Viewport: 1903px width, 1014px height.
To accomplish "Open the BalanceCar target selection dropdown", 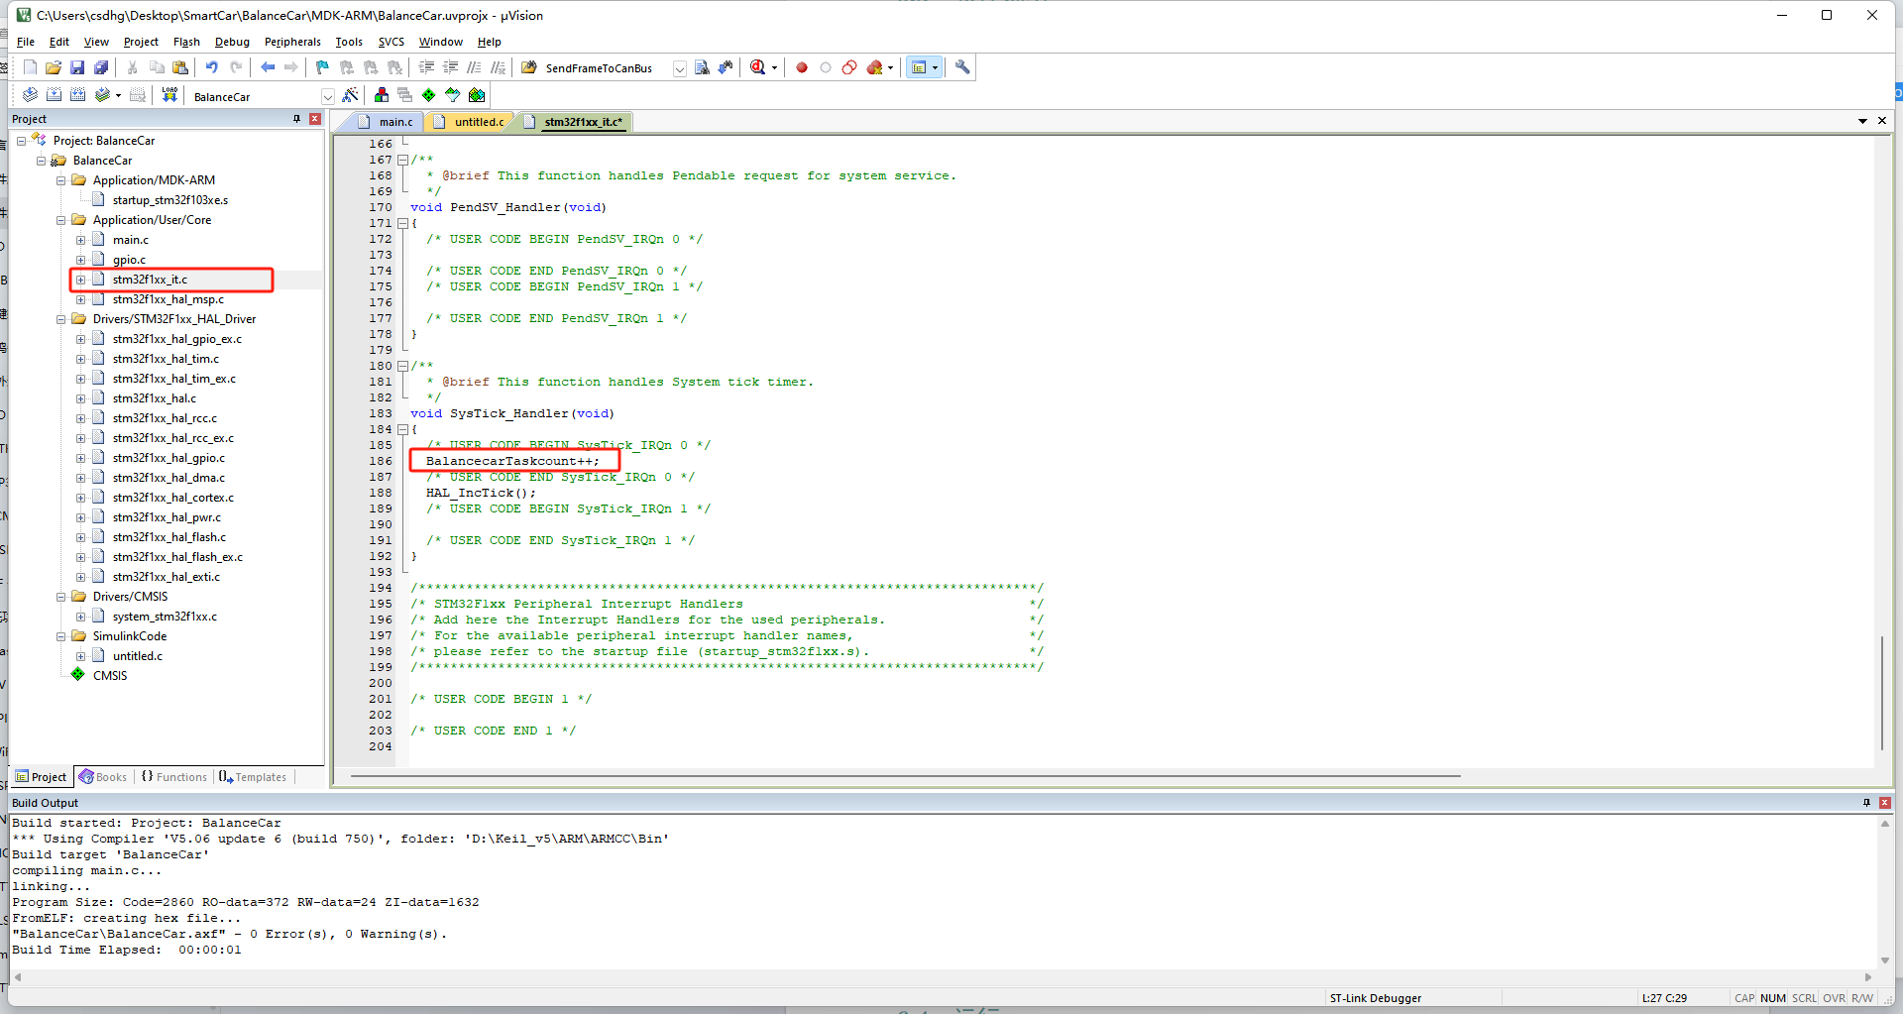I will [x=327, y=96].
